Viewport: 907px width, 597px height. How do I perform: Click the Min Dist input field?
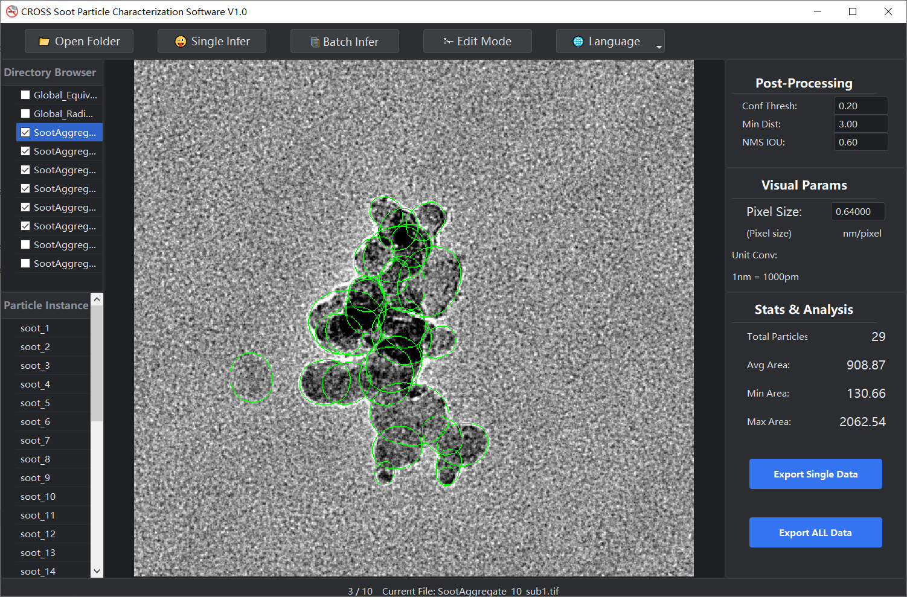861,124
